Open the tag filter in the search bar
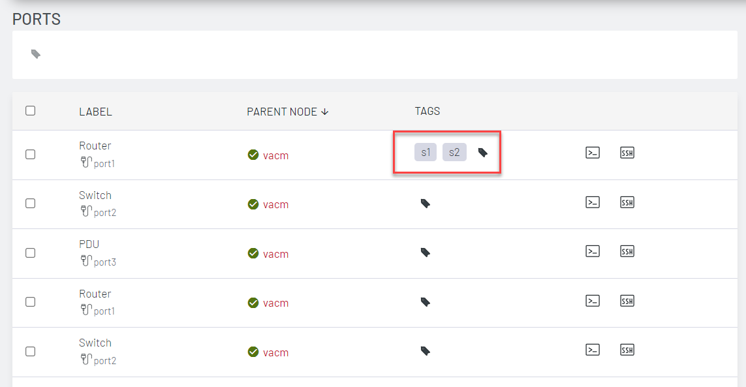Image resolution: width=746 pixels, height=387 pixels. [35, 54]
